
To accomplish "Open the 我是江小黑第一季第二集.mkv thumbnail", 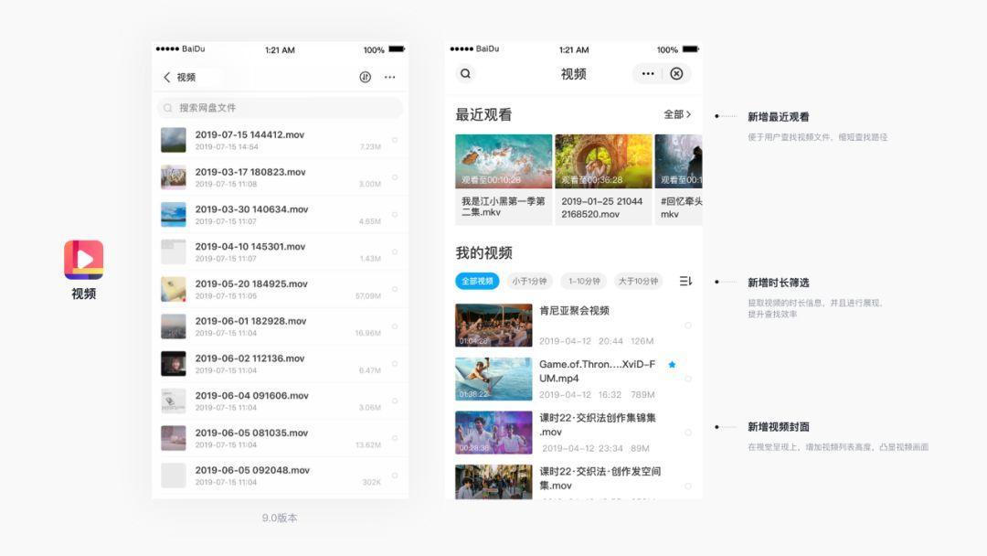I will tap(504, 162).
